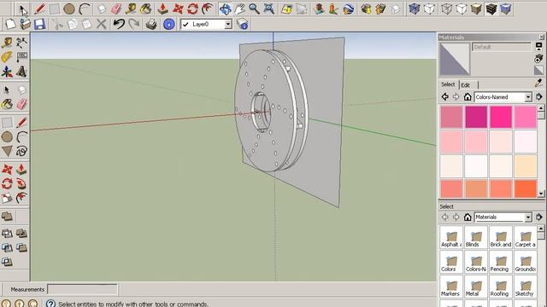
Task: Select the Tape Measure tool in top toolbar
Action: coord(131,9)
